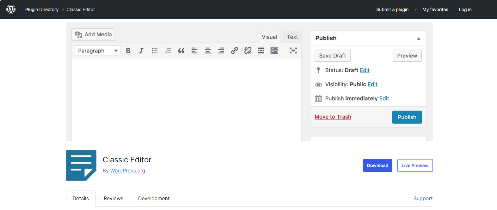
Task: Align text left
Action: point(194,51)
